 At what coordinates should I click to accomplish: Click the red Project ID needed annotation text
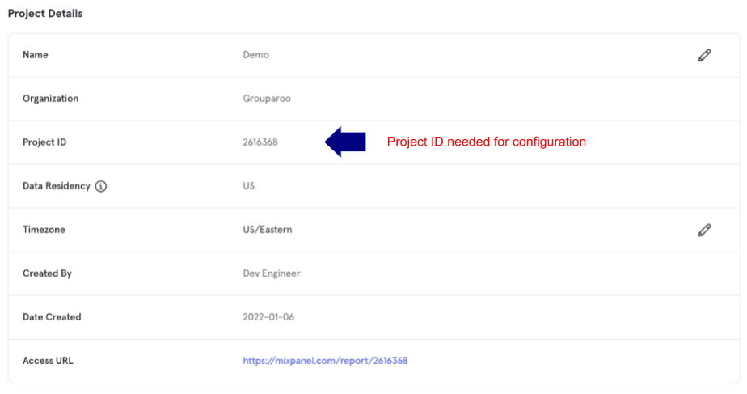pyautogui.click(x=487, y=142)
